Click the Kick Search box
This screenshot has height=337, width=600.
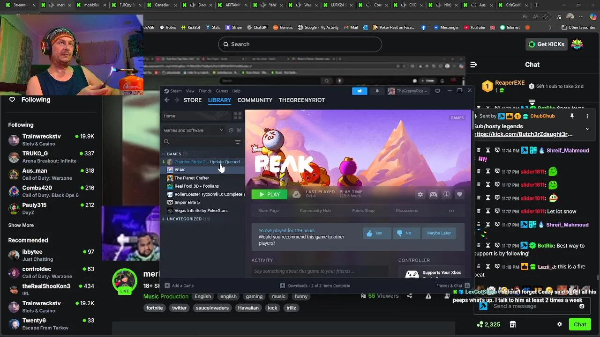[300, 44]
